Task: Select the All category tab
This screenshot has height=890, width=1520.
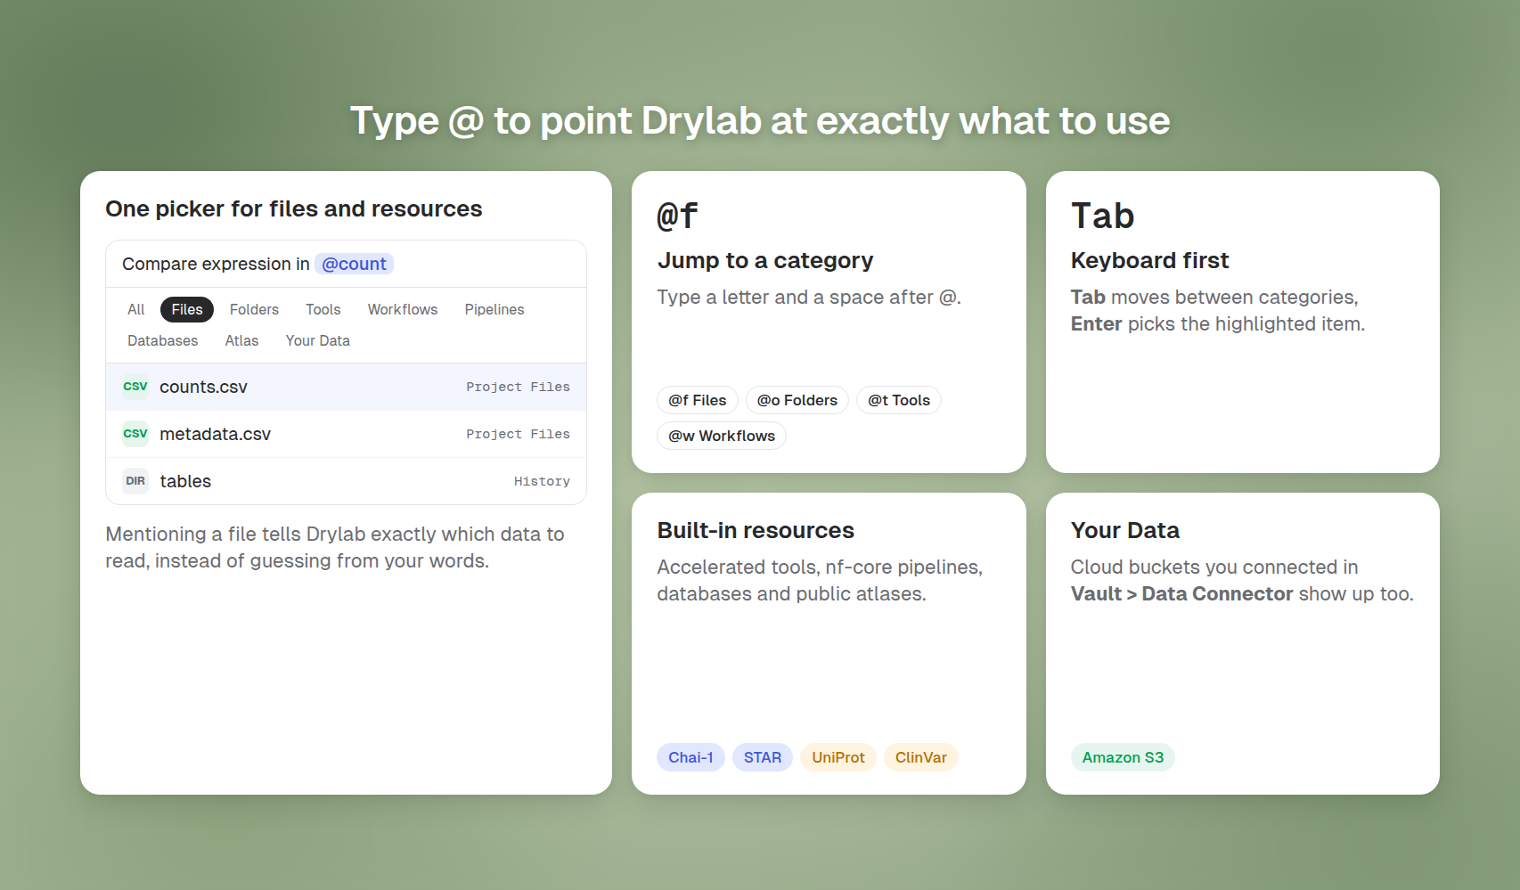Action: [x=135, y=309]
